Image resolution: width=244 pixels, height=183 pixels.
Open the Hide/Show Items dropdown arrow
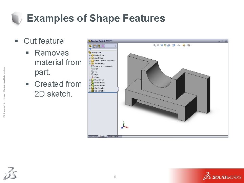pyautogui.click(x=181, y=45)
